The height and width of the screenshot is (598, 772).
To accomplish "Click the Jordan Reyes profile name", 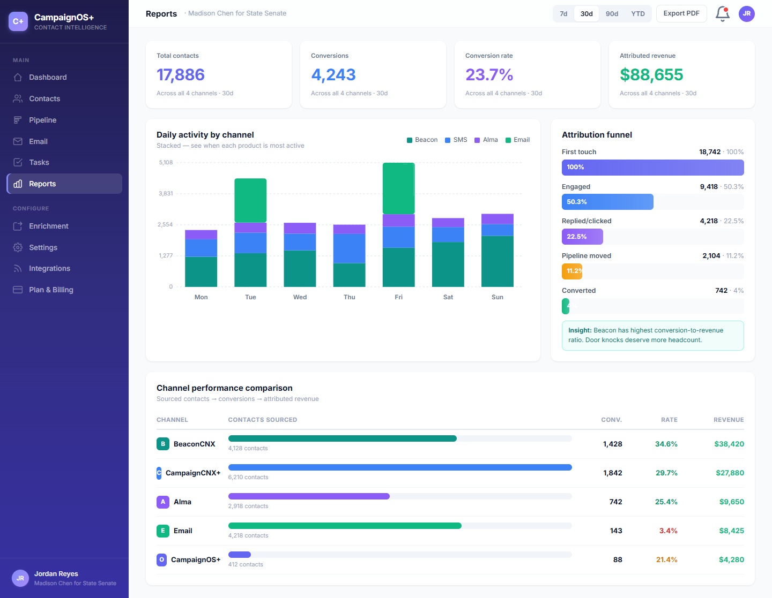I will pyautogui.click(x=56, y=573).
